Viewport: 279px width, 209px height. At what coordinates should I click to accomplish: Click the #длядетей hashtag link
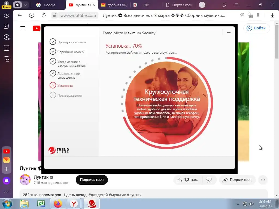point(98,195)
